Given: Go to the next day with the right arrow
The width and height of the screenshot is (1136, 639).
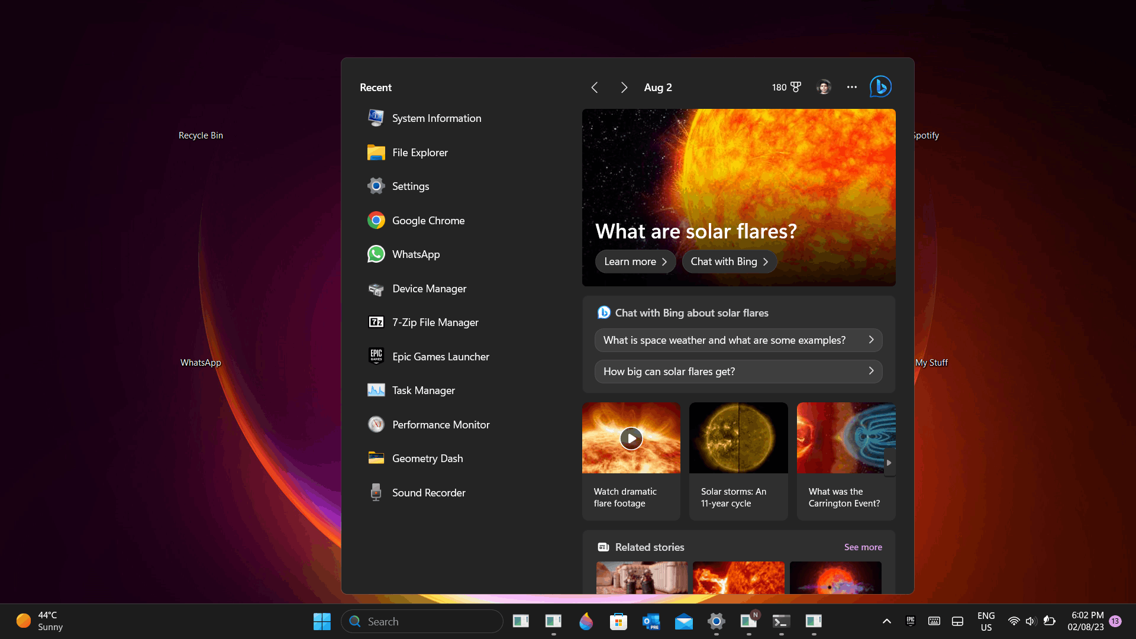Looking at the screenshot, I should point(624,88).
